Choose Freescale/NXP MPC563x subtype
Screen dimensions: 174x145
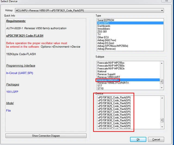point(111,69)
